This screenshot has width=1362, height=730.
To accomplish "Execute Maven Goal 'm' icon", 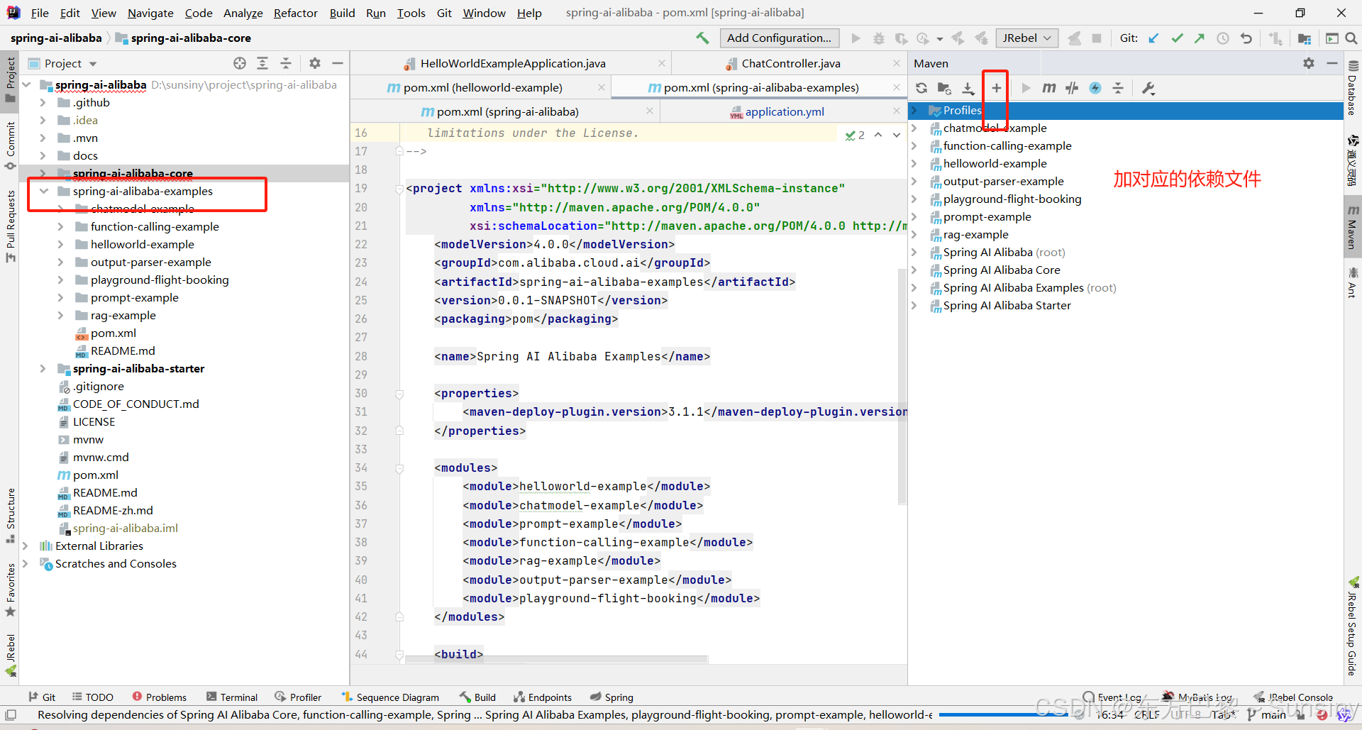I will pos(1049,88).
